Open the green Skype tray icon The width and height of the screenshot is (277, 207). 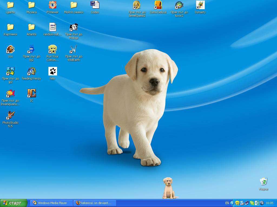[252, 203]
